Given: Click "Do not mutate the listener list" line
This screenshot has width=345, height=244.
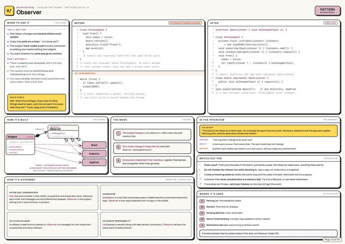Looking at the screenshot, I should (x=252, y=170).
